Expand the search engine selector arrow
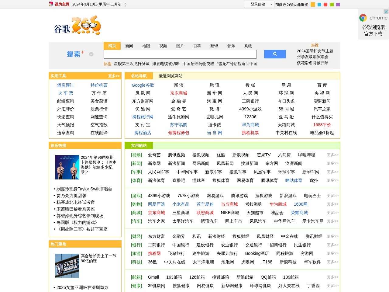The height and width of the screenshot is (292, 389). (x=91, y=54)
